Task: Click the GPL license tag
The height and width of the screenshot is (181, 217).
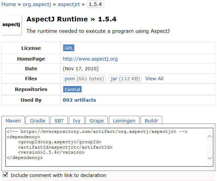Action: [69, 48]
